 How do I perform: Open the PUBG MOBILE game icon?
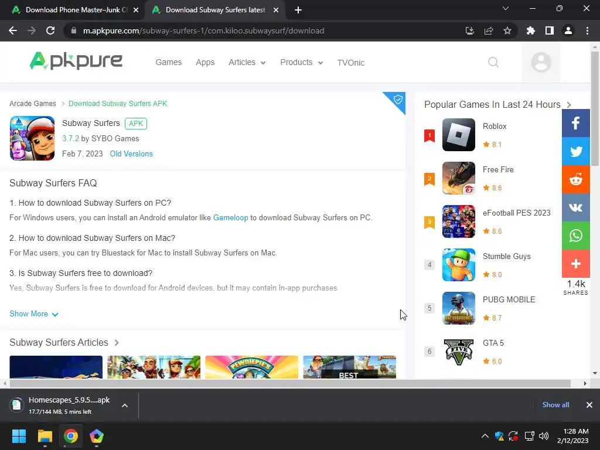tap(458, 308)
